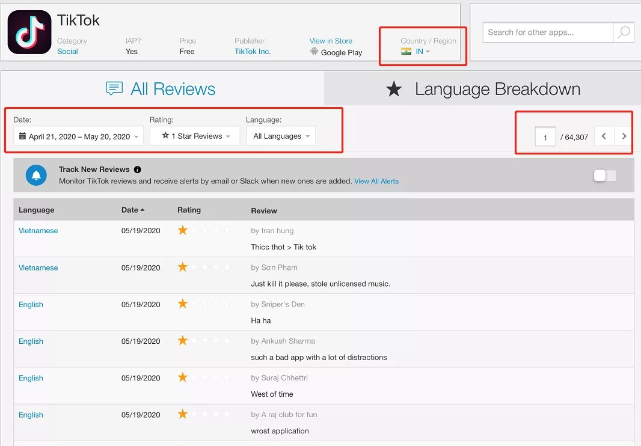Click Vietnamese in tran hung's review row
Screen dimensions: 641x446
38,231
